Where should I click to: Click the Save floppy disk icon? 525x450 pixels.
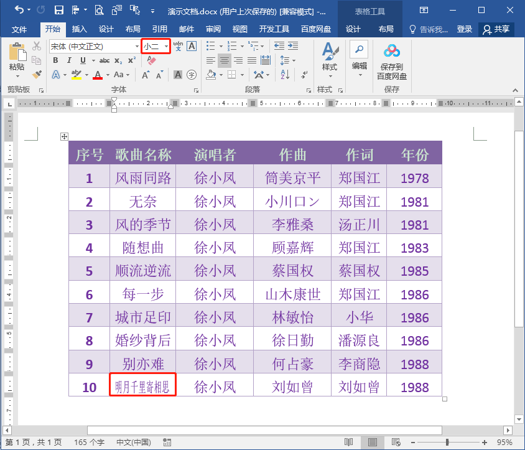(x=59, y=10)
